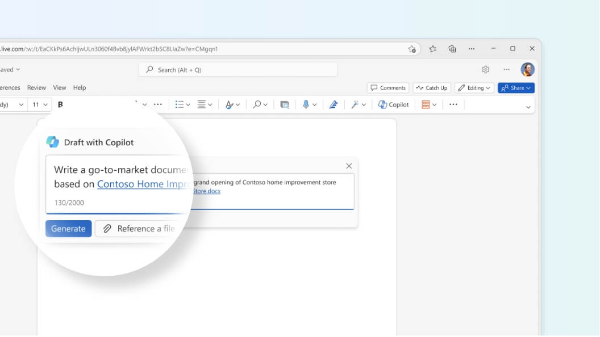Open the browser Collections icon
The height and width of the screenshot is (337, 600).
(452, 49)
